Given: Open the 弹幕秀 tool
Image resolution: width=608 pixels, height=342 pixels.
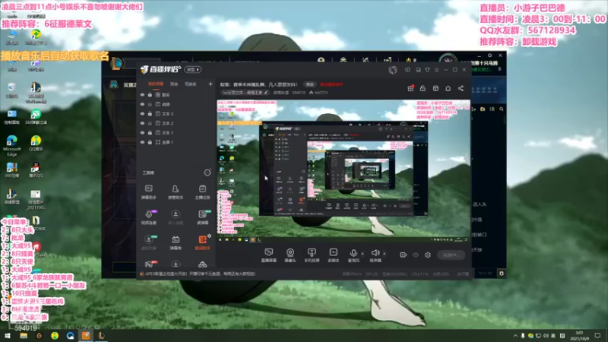Looking at the screenshot, I should [x=176, y=242].
